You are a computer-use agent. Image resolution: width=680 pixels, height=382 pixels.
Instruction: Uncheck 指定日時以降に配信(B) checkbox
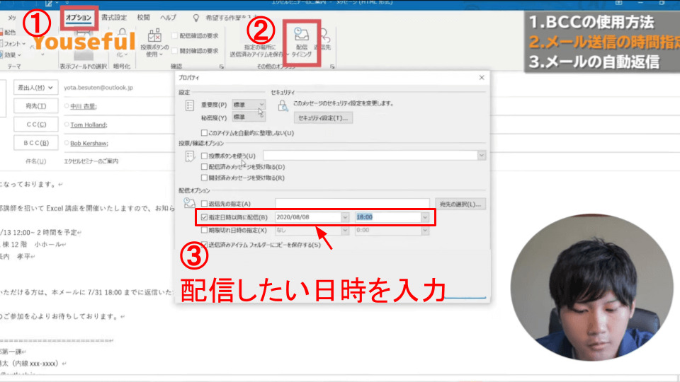point(204,217)
